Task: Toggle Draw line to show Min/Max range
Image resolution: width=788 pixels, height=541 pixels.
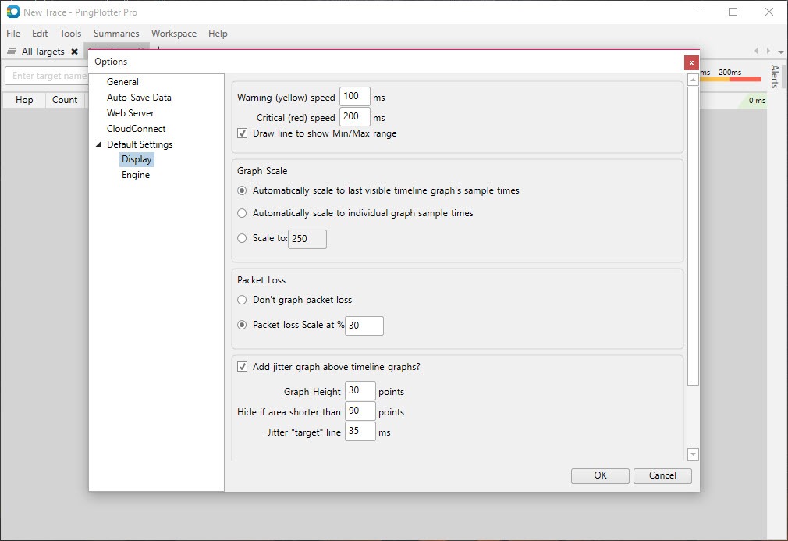Action: coord(242,133)
